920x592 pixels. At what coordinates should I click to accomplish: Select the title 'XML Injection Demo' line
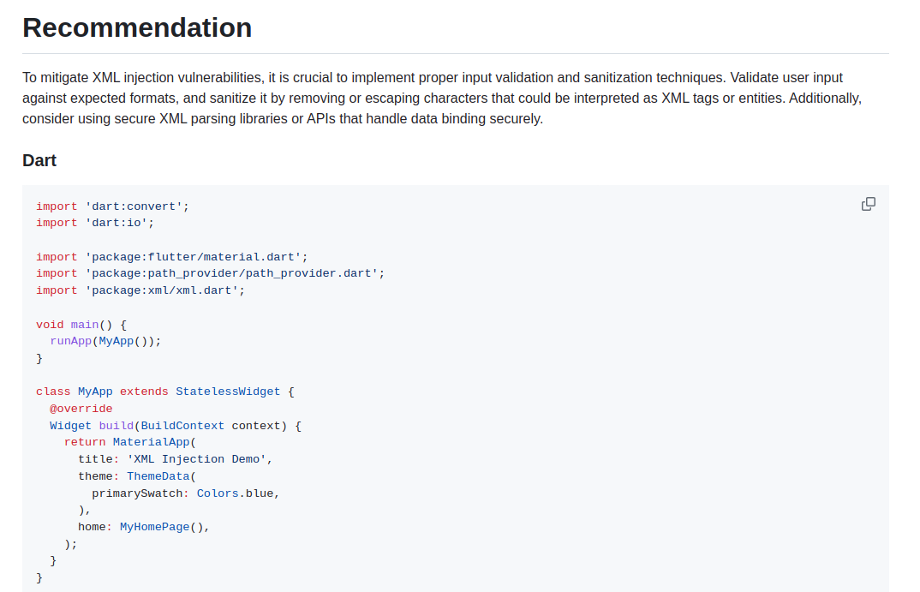176,459
